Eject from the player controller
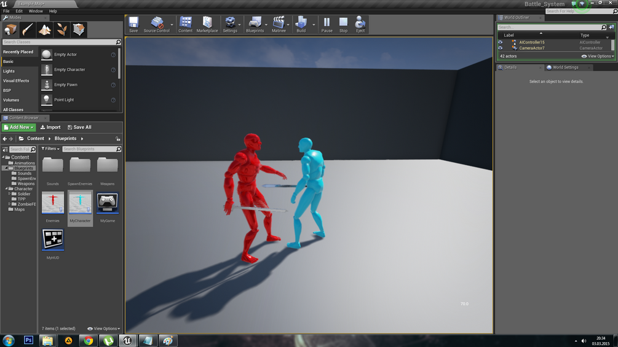Viewport: 618px width, 347px height. point(360,25)
